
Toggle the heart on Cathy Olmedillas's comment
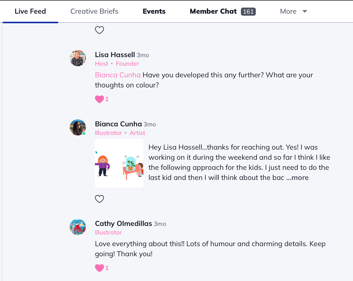point(99,268)
